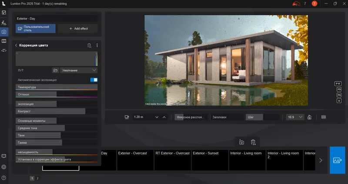Adjust the Температура slider

pos(57,87)
